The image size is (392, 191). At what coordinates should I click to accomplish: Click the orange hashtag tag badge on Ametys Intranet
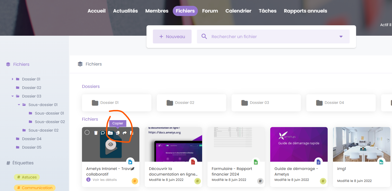[x=135, y=181]
